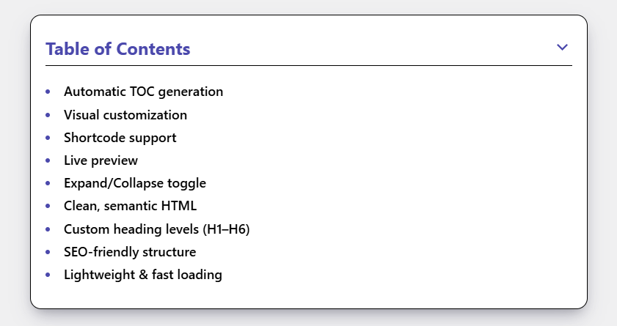Click bullet beside Automatic TOC generation

tap(48, 92)
